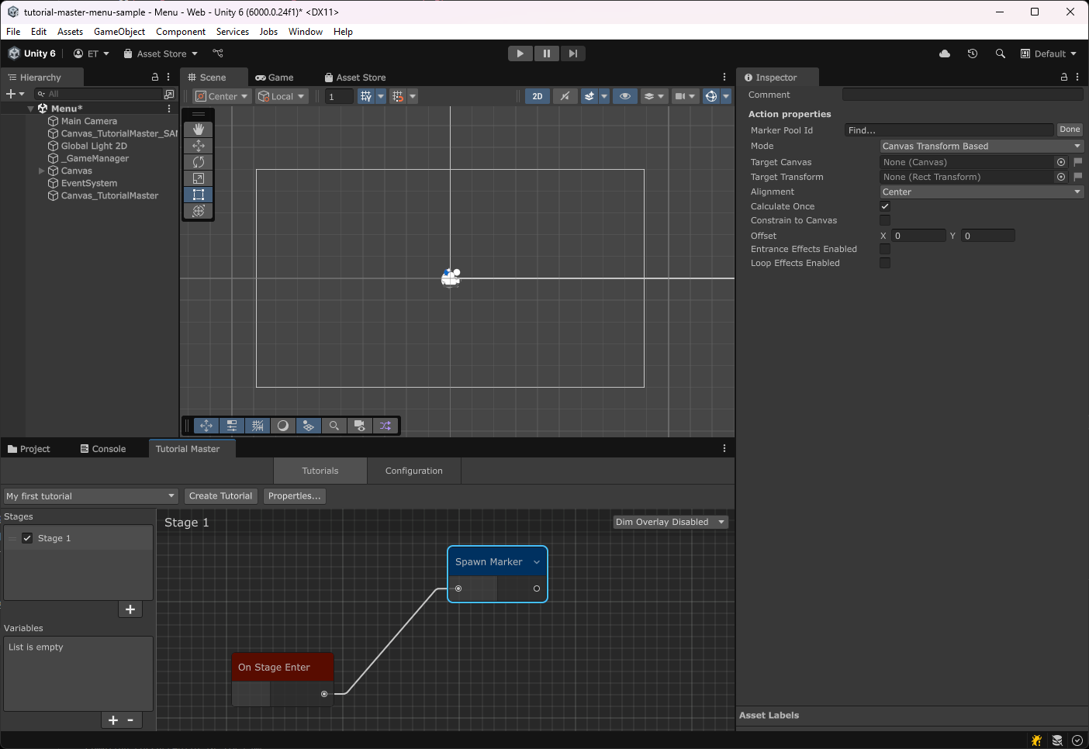Open the Mode dropdown
Viewport: 1089px width, 749px height.
981,146
